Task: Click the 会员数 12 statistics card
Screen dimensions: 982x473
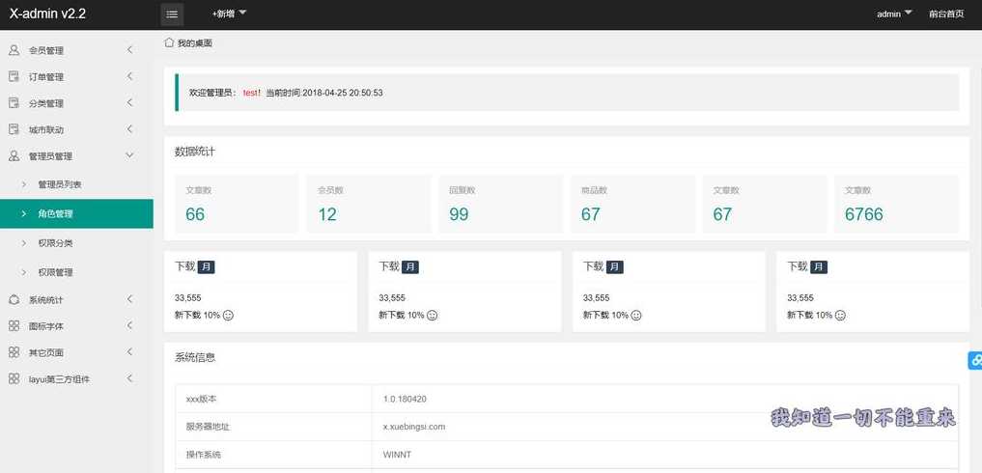Action: point(369,205)
